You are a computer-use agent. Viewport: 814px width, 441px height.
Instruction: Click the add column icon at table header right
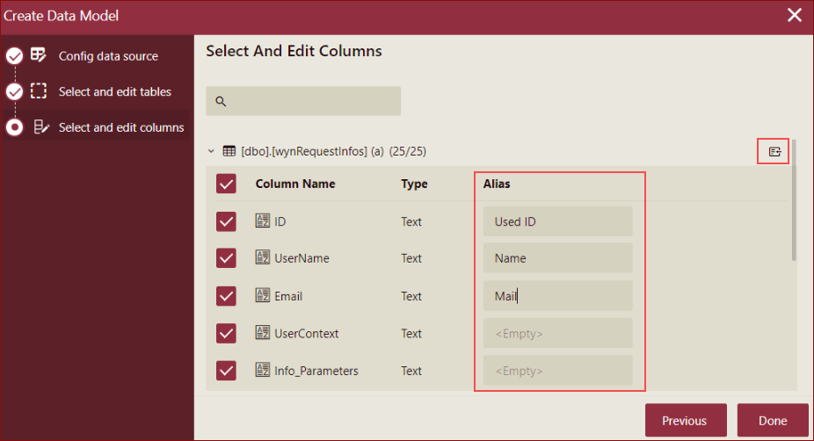click(774, 151)
